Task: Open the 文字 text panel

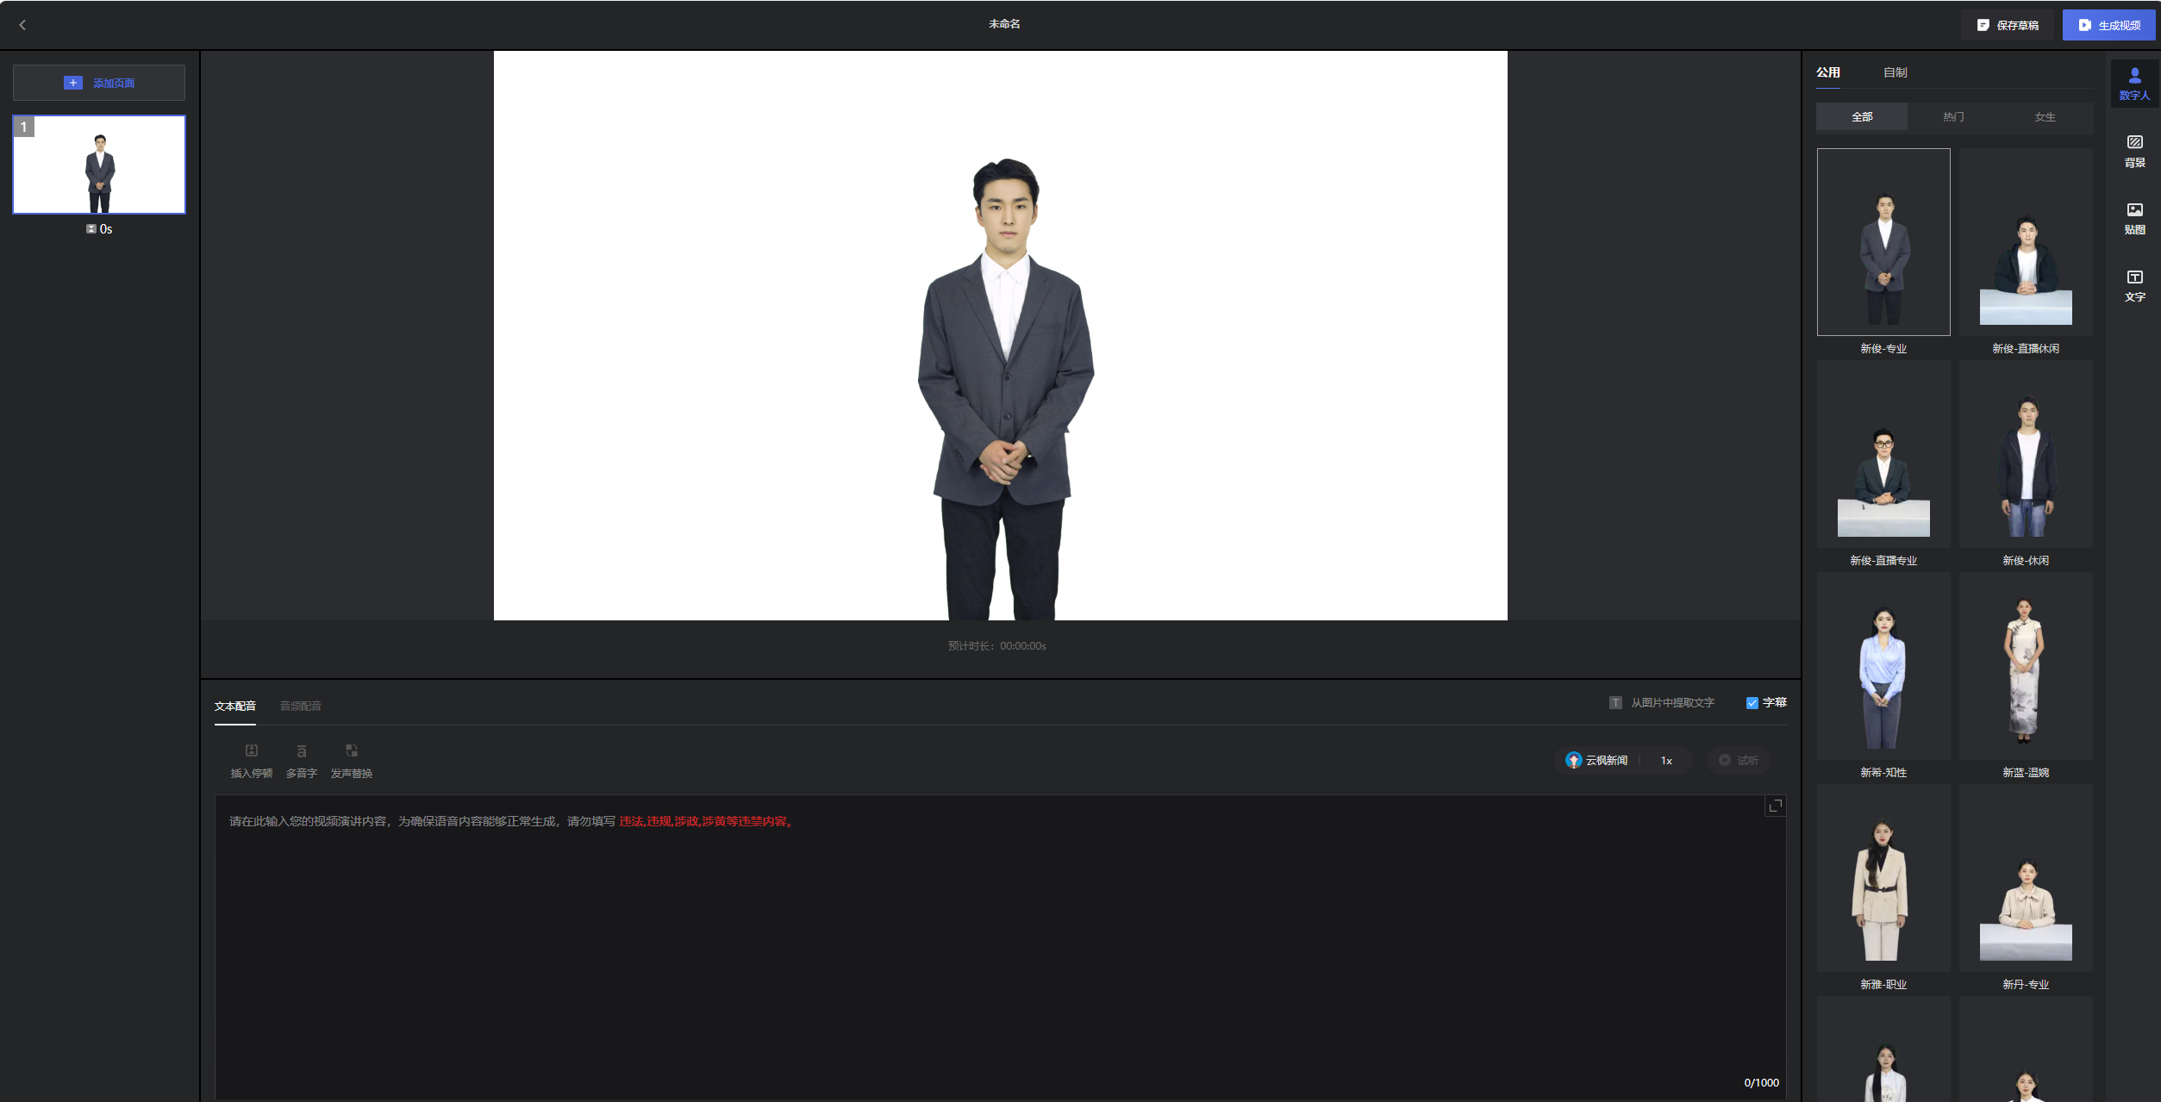Action: pos(2134,285)
